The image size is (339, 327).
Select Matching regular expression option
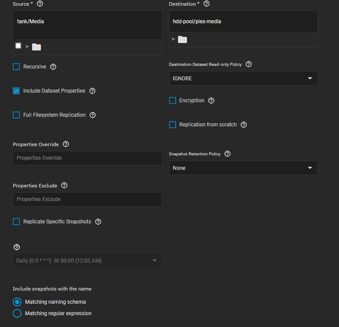pyautogui.click(x=17, y=313)
